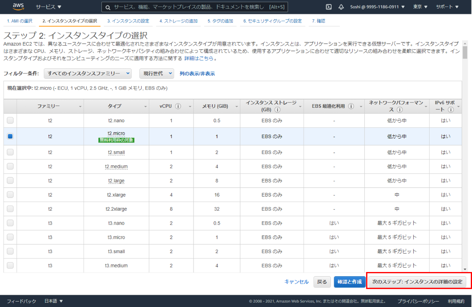Go to step 7. 確認 tab
The width and height of the screenshot is (472, 307).
pos(319,21)
